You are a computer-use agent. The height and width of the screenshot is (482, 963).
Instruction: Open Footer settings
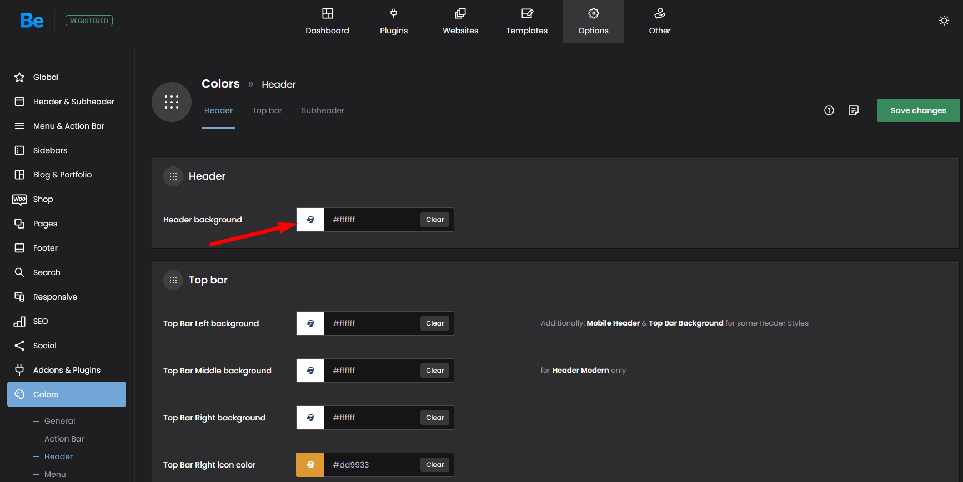click(67, 248)
